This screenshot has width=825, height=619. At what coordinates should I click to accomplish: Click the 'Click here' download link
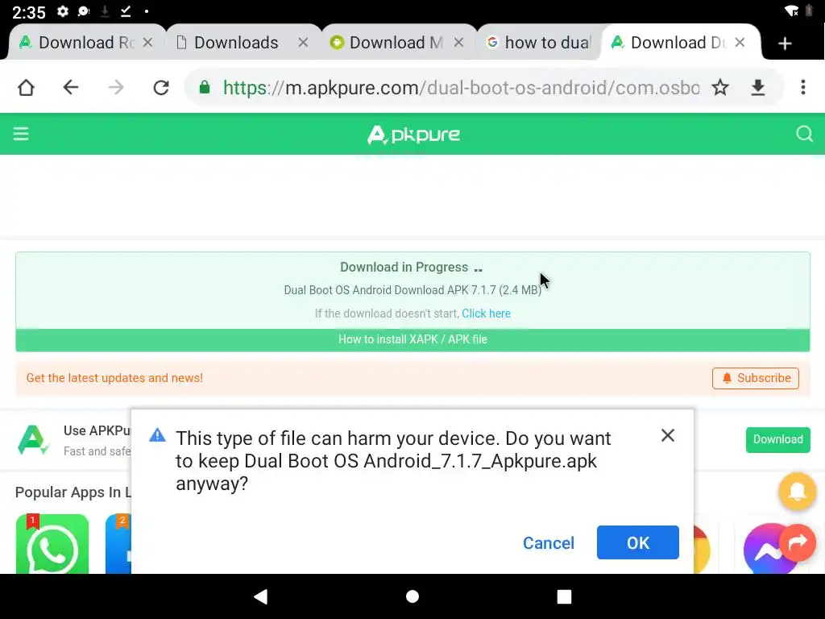pos(486,314)
